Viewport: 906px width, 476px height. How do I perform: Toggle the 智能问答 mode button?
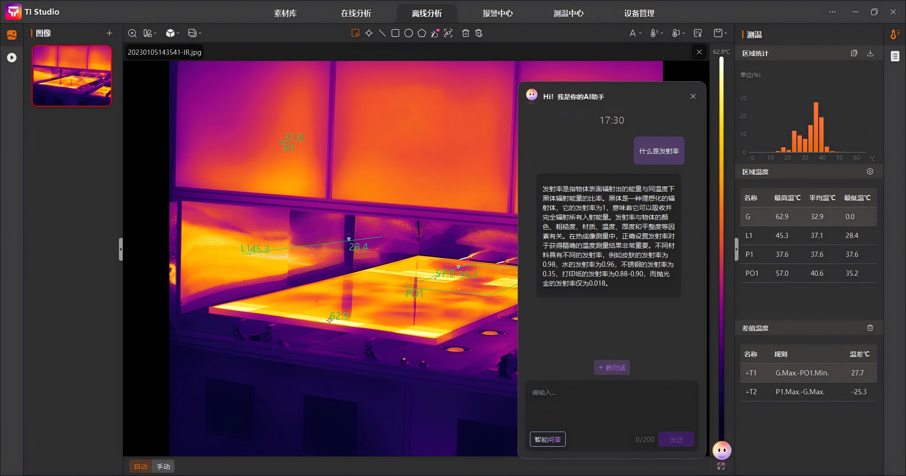[x=547, y=440]
